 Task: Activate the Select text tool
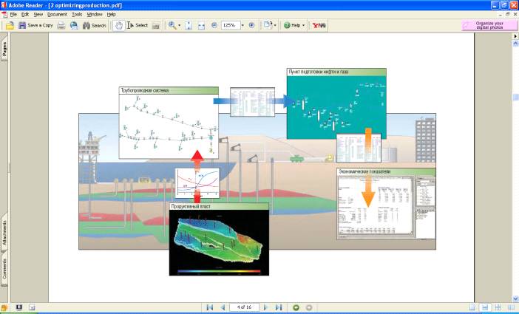[x=138, y=25]
